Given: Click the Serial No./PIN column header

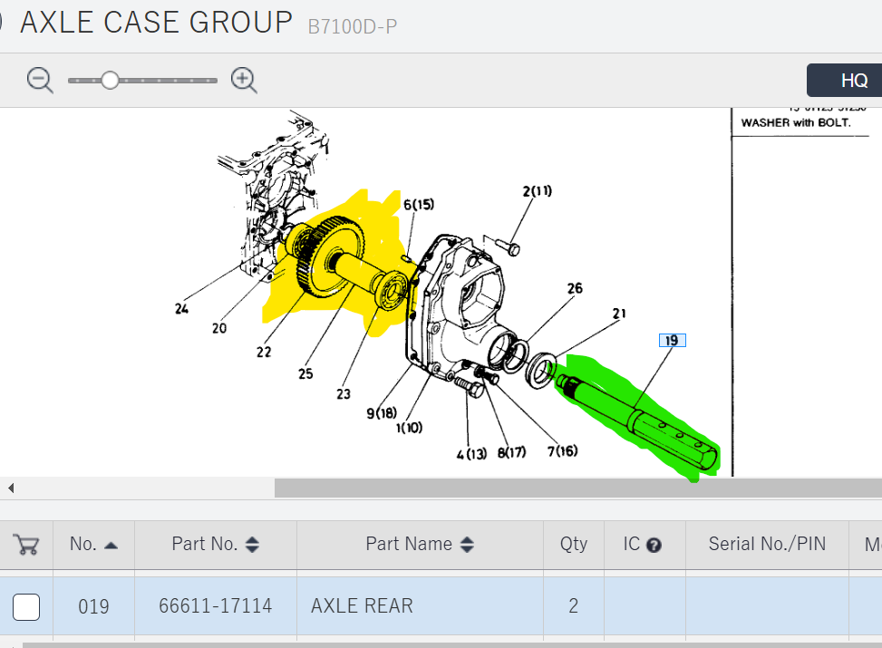Looking at the screenshot, I should [x=767, y=544].
